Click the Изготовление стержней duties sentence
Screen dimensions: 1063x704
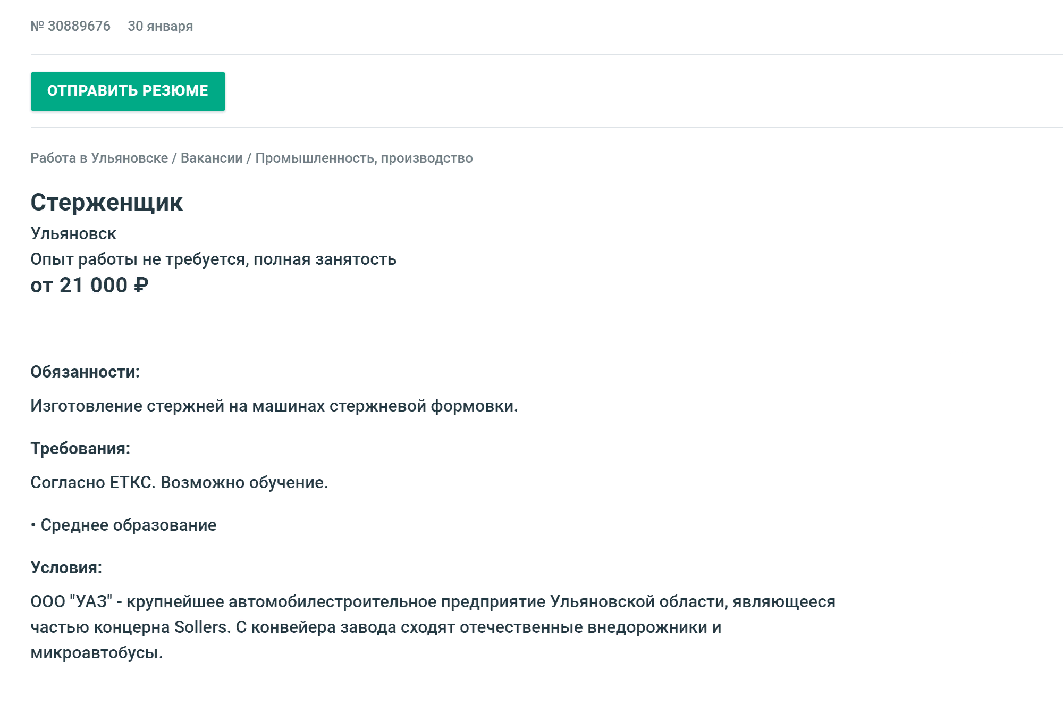[274, 406]
